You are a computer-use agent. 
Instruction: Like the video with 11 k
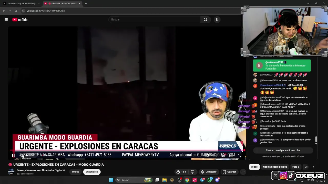[181, 172]
